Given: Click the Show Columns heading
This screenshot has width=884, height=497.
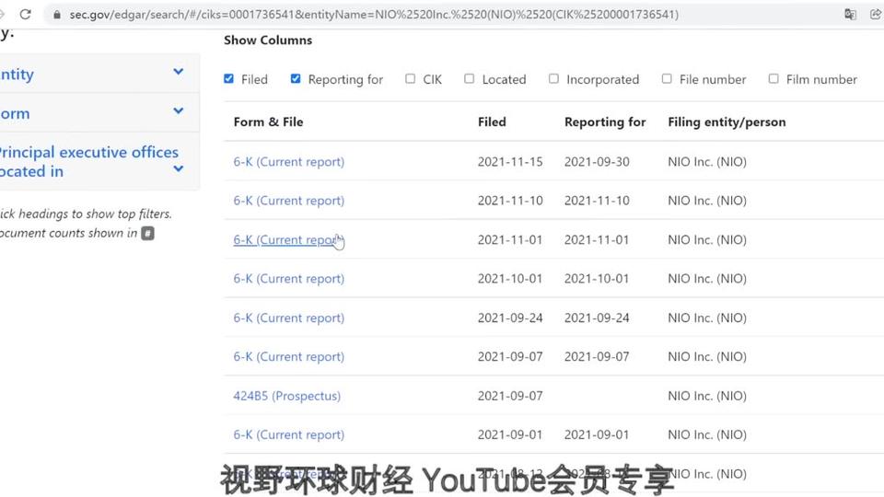Looking at the screenshot, I should [x=268, y=40].
